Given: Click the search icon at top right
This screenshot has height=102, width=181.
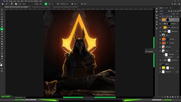Looking at the screenshot, I should 172,4.
